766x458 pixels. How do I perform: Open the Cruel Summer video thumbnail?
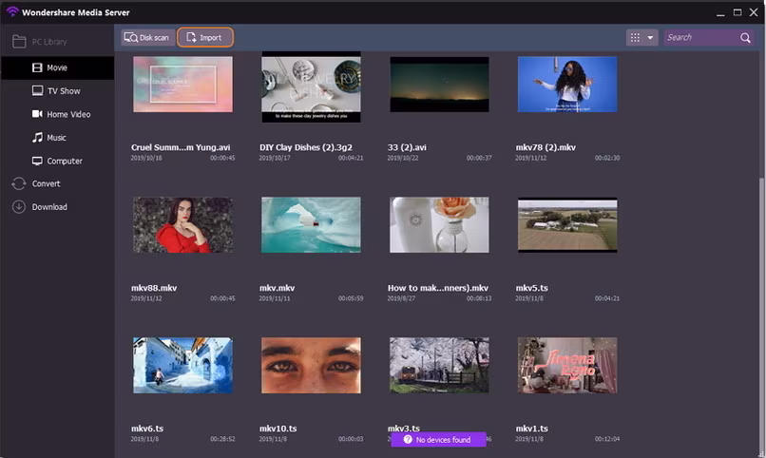pos(182,84)
